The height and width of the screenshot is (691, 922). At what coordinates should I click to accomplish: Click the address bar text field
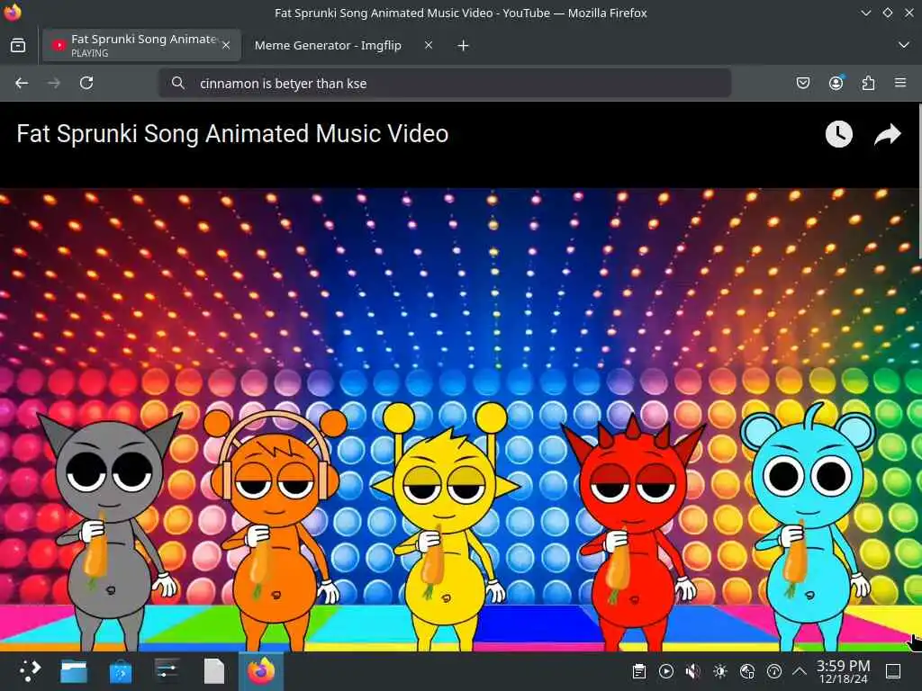[445, 83]
